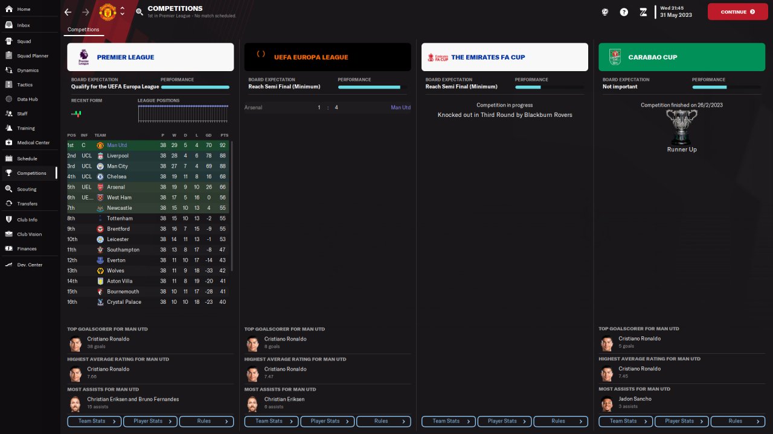Open The Emirates FA Cup header

(x=505, y=57)
